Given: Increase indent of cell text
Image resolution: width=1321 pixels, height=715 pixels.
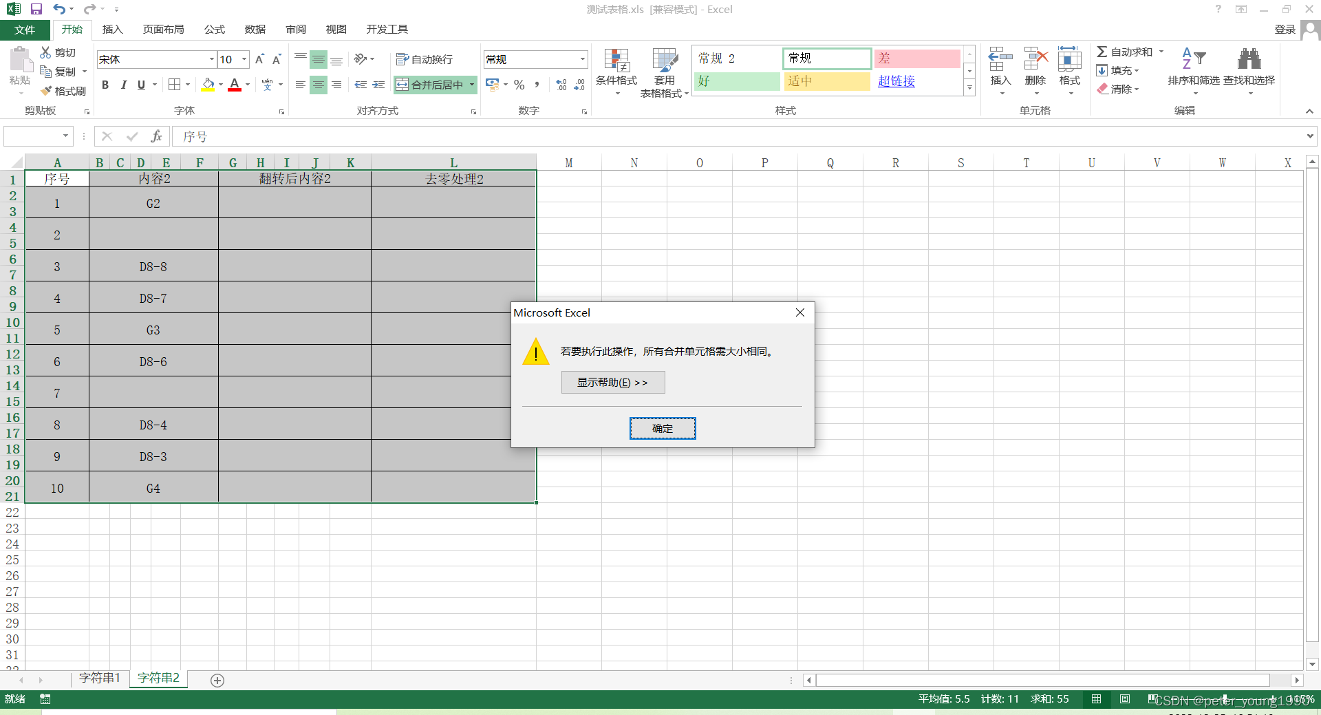Looking at the screenshot, I should pyautogui.click(x=378, y=85).
